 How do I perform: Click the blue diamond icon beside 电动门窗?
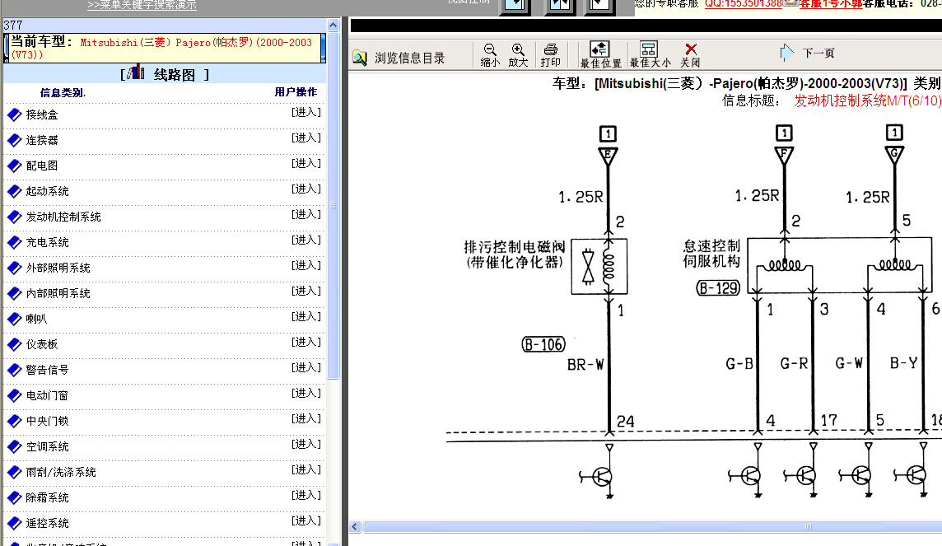coord(15,396)
